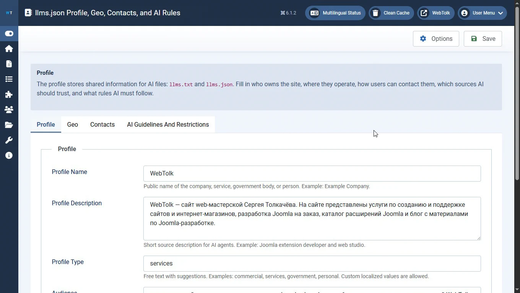Click the llms.txt code text
Viewport: 520px width, 293px height.
181,84
